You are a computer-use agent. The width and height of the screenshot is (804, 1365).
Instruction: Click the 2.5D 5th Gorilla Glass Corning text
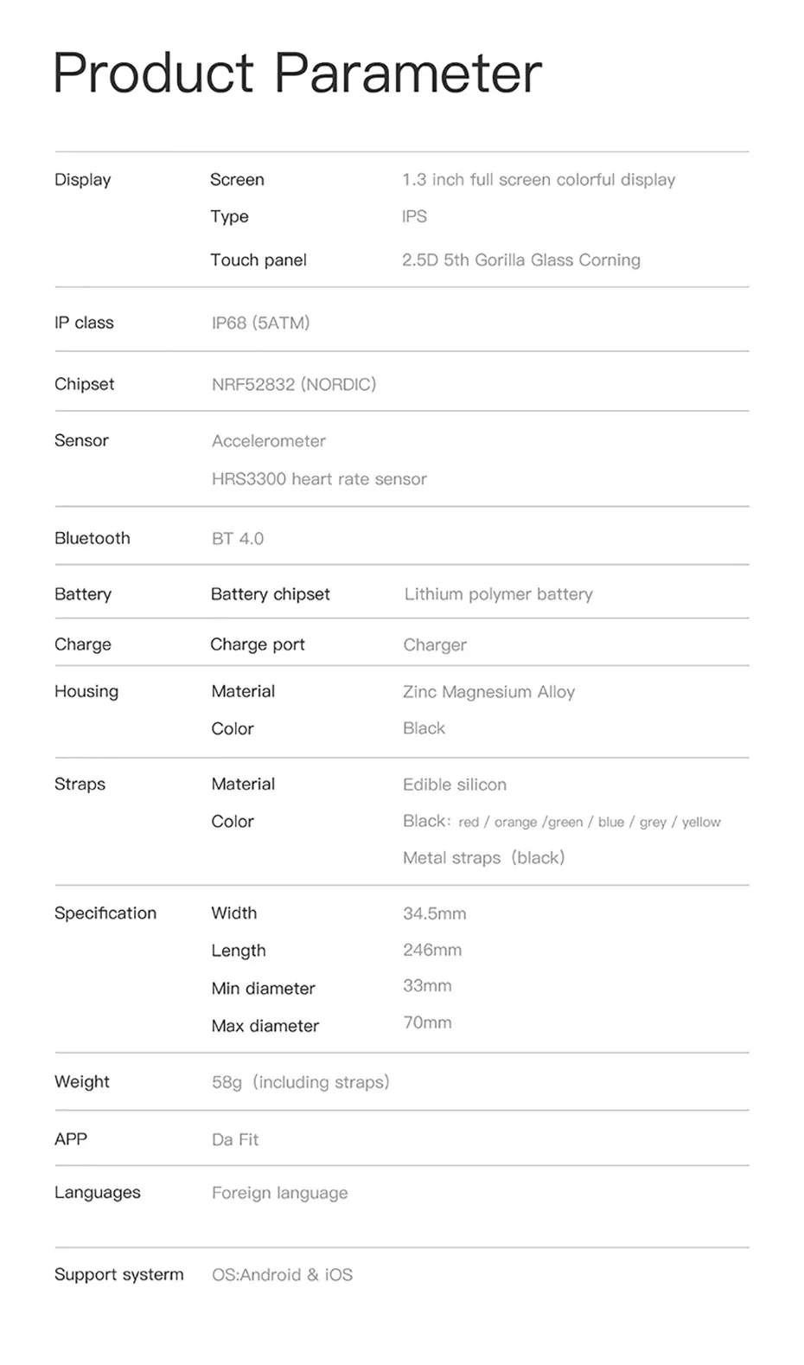(x=521, y=260)
